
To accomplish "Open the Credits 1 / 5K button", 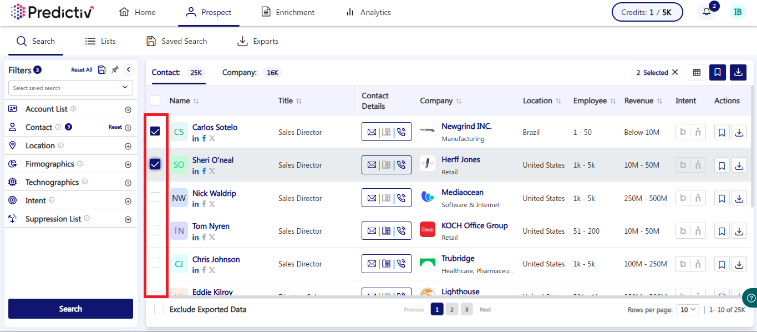I will pos(647,12).
